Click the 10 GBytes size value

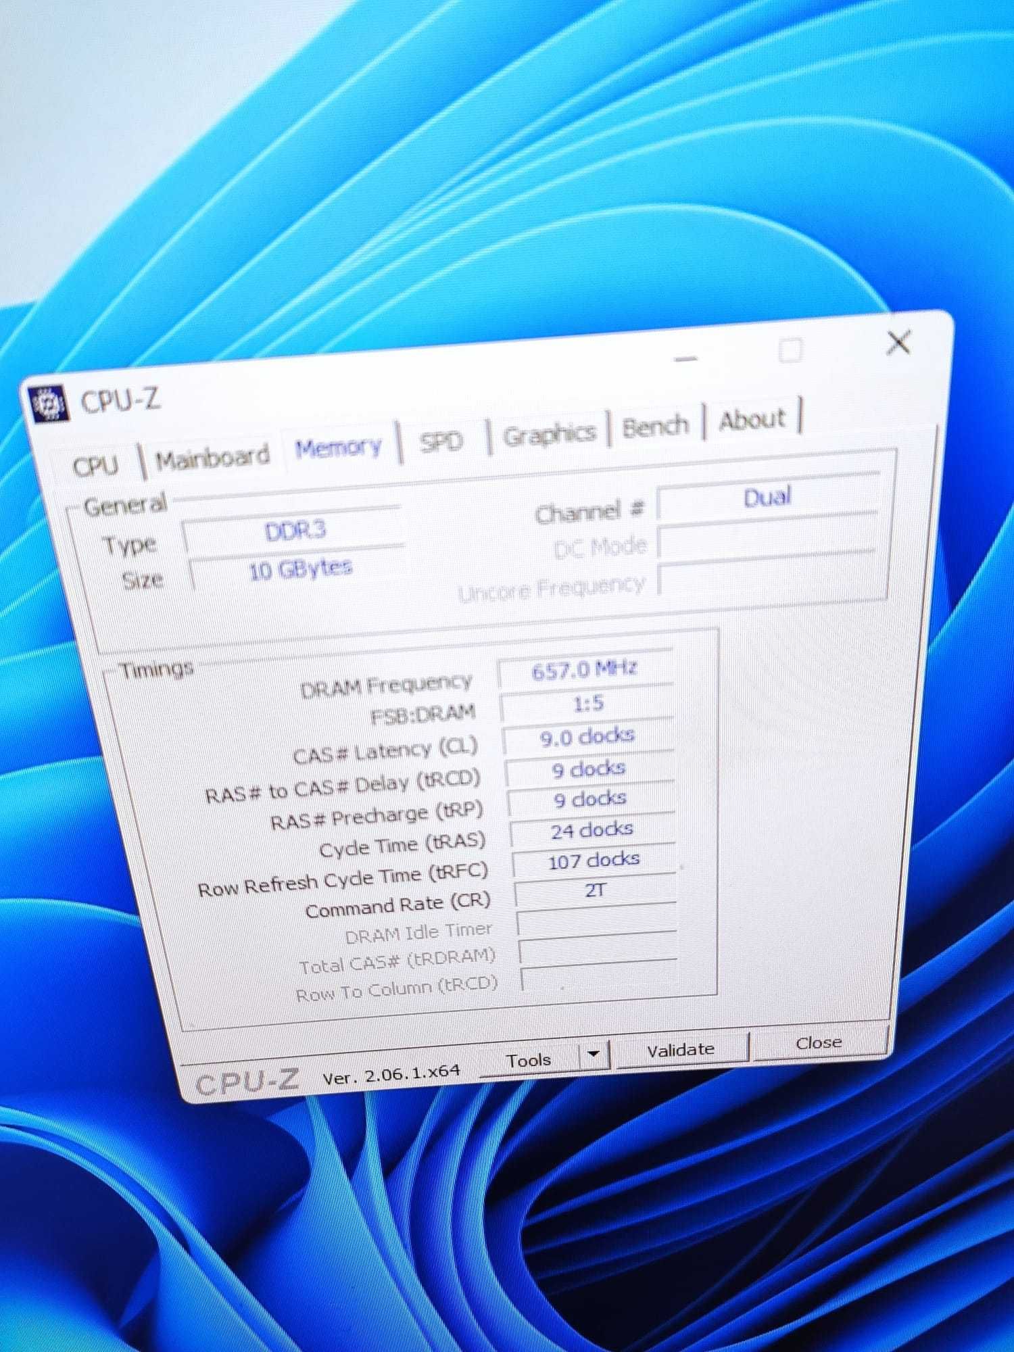[x=299, y=569]
